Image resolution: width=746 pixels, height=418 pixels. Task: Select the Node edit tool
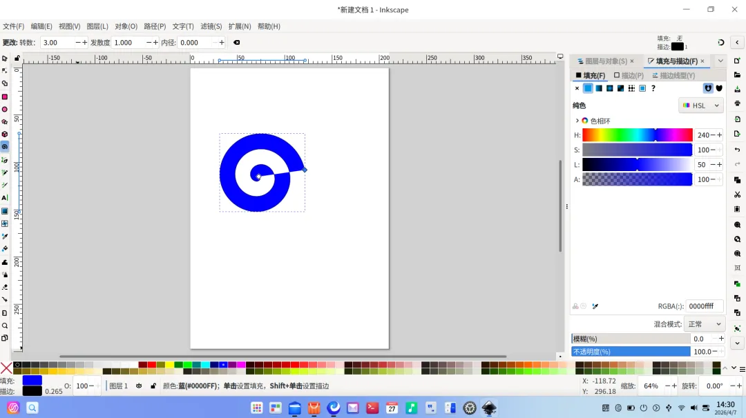(5, 71)
